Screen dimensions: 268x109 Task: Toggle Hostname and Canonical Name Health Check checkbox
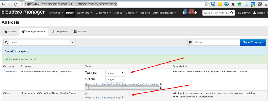[87, 94]
